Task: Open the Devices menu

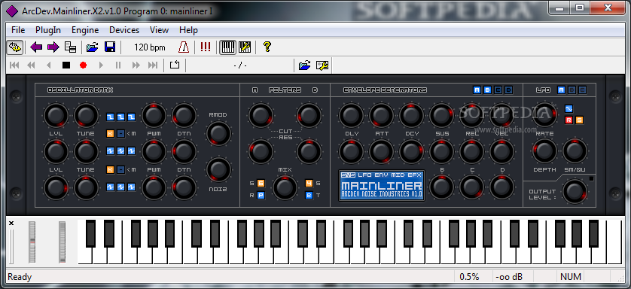Action: tap(124, 30)
